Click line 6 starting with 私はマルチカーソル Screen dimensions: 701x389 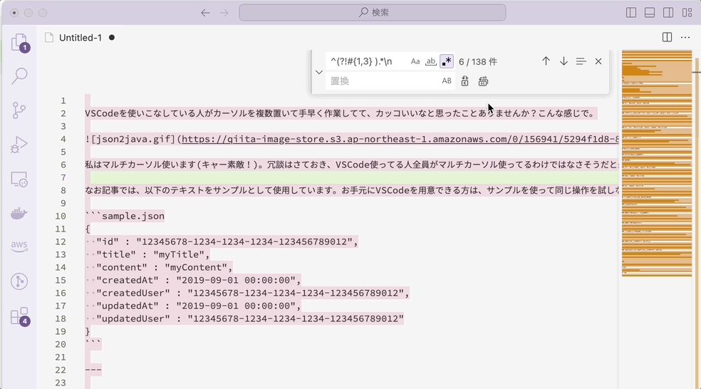(352, 165)
